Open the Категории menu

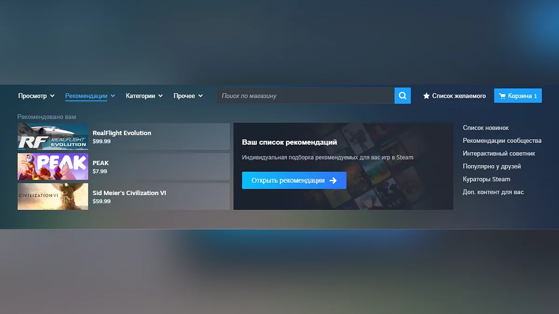pyautogui.click(x=144, y=96)
